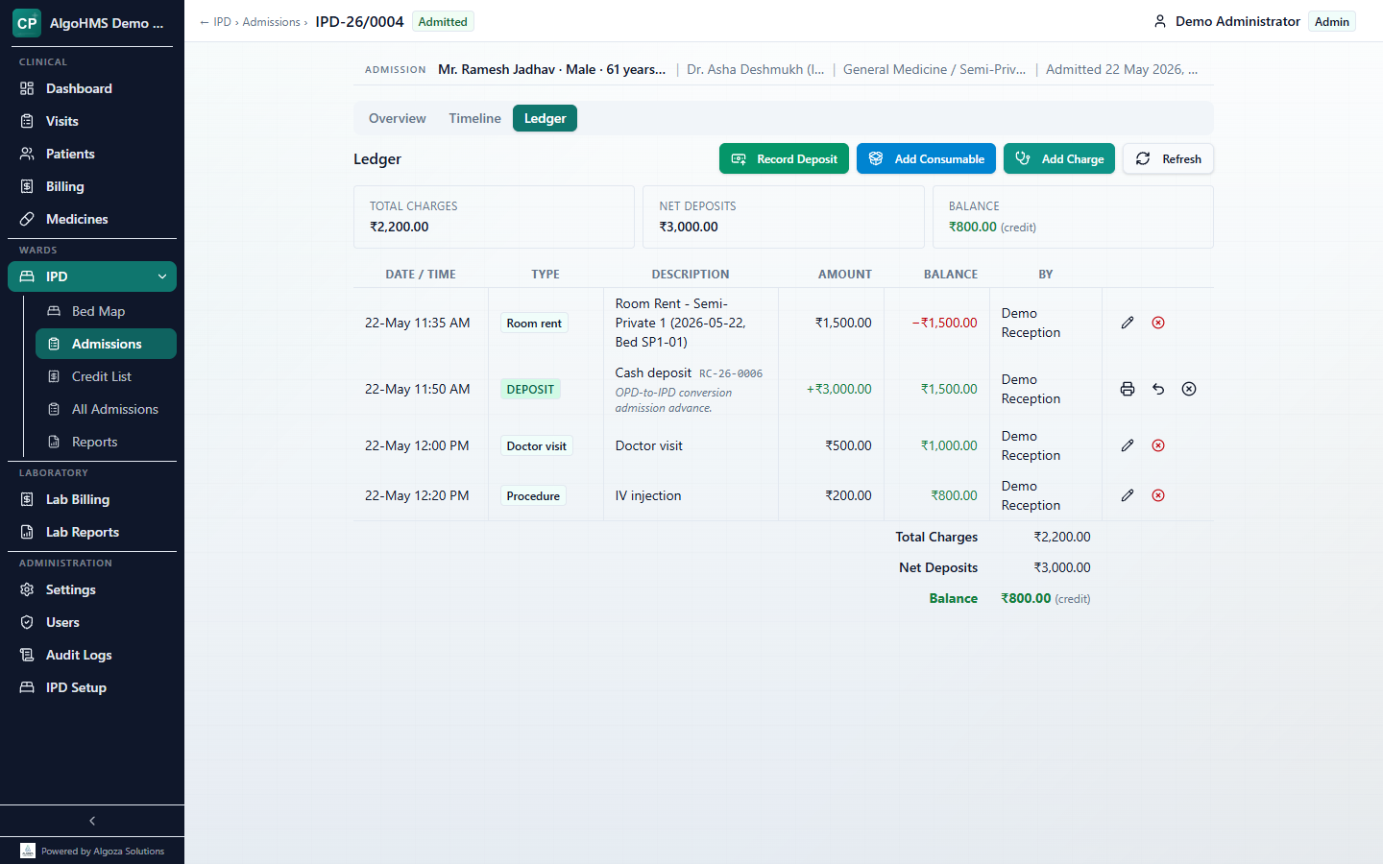1383x864 pixels.
Task: Open All Admissions list
Action: pos(106,409)
